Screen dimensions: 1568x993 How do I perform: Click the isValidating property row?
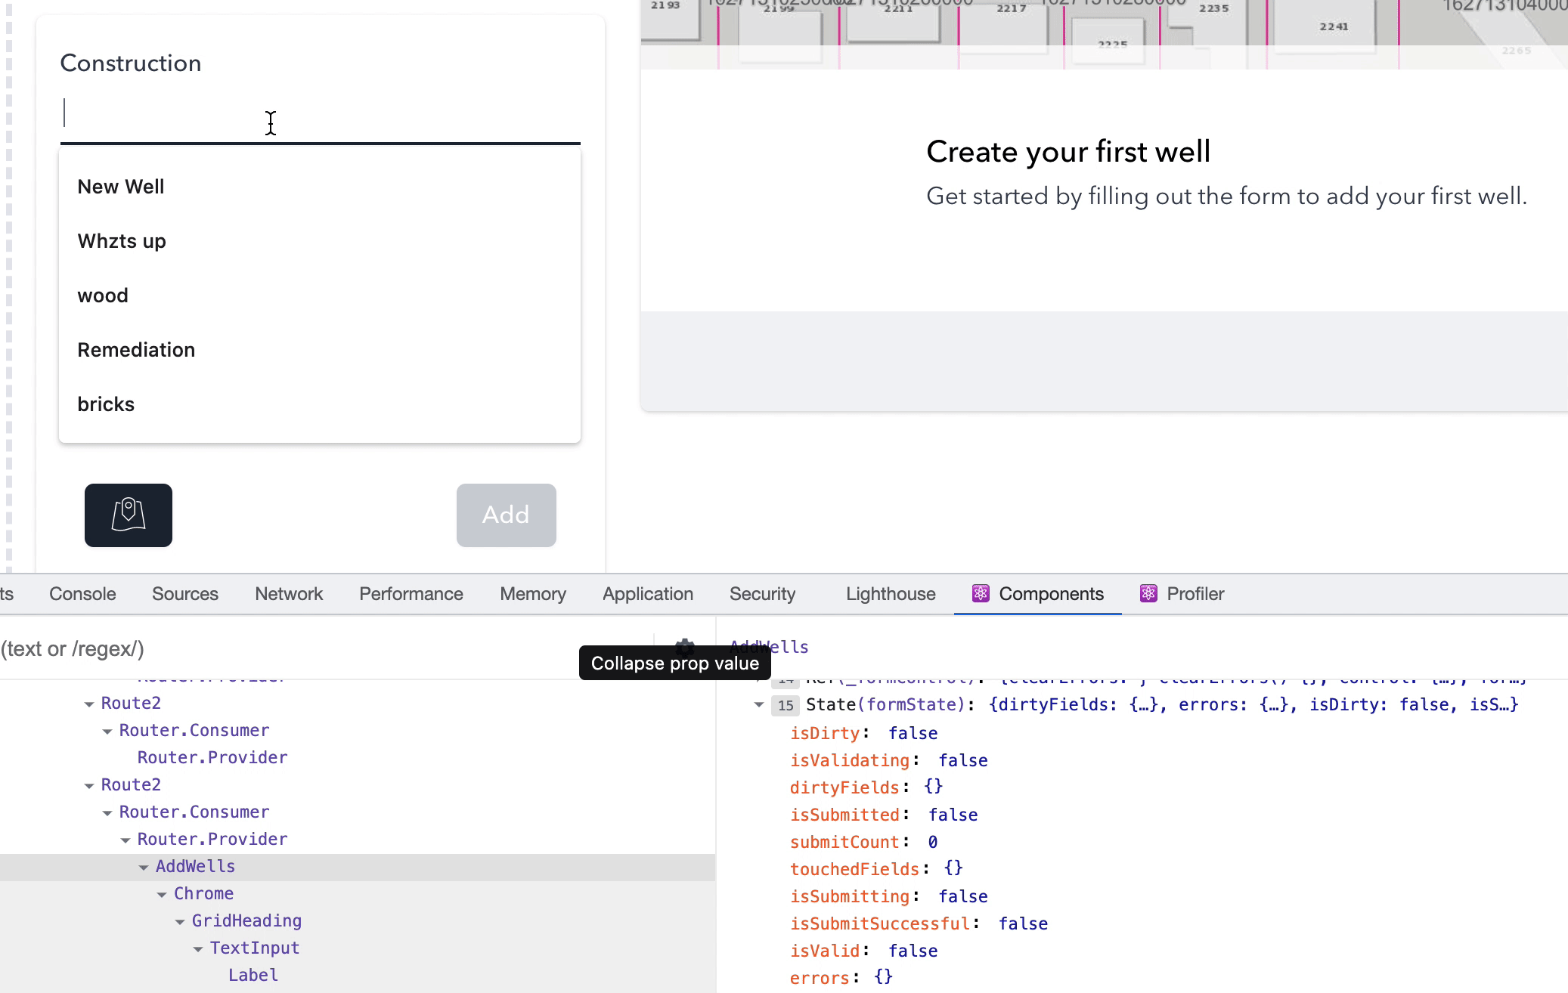click(x=889, y=760)
